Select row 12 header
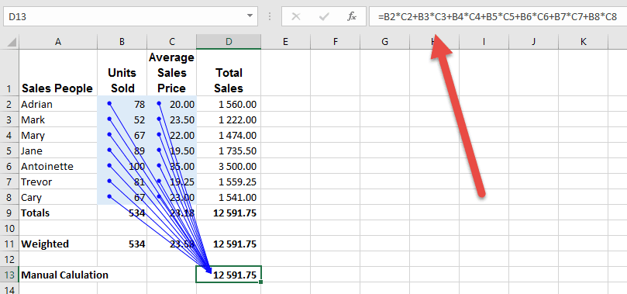 pyautogui.click(x=9, y=259)
